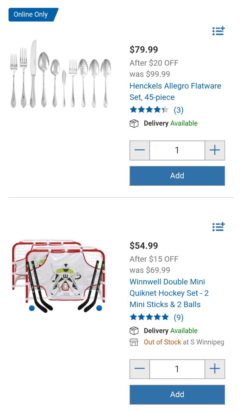Add the Winnwell Quiknet Hockey Set to cart
Screen dimensions: 241x411
[x=177, y=394]
